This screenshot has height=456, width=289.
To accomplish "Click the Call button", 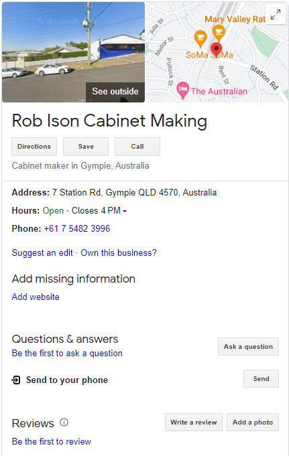I will click(x=137, y=147).
